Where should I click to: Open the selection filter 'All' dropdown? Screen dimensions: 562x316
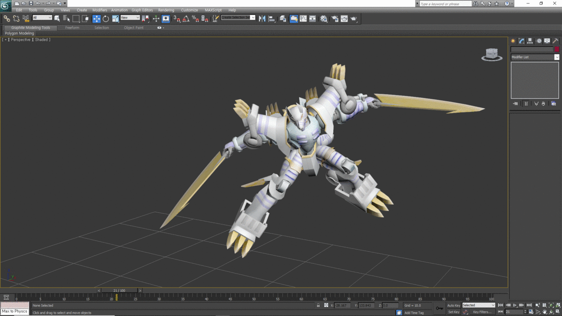[x=42, y=18]
